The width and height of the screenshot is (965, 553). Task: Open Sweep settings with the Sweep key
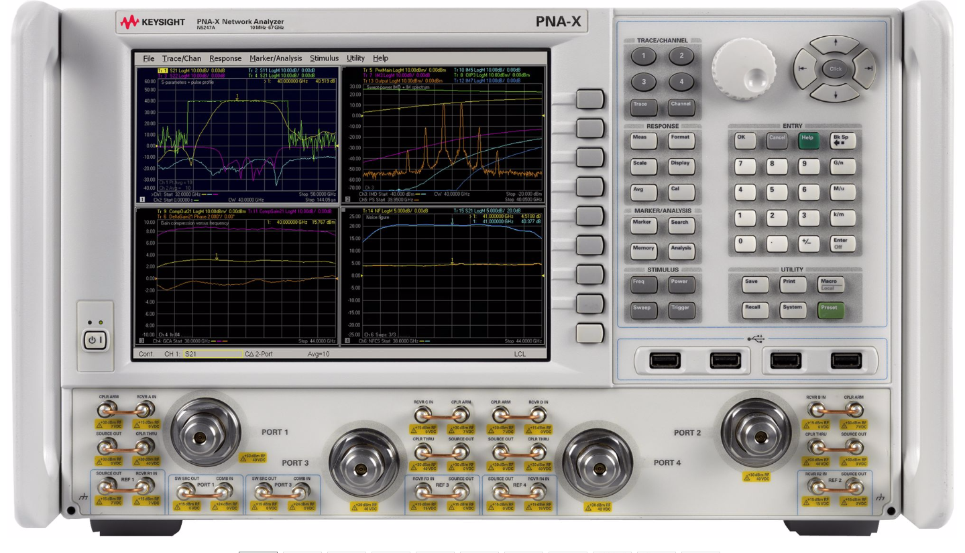pyautogui.click(x=643, y=310)
